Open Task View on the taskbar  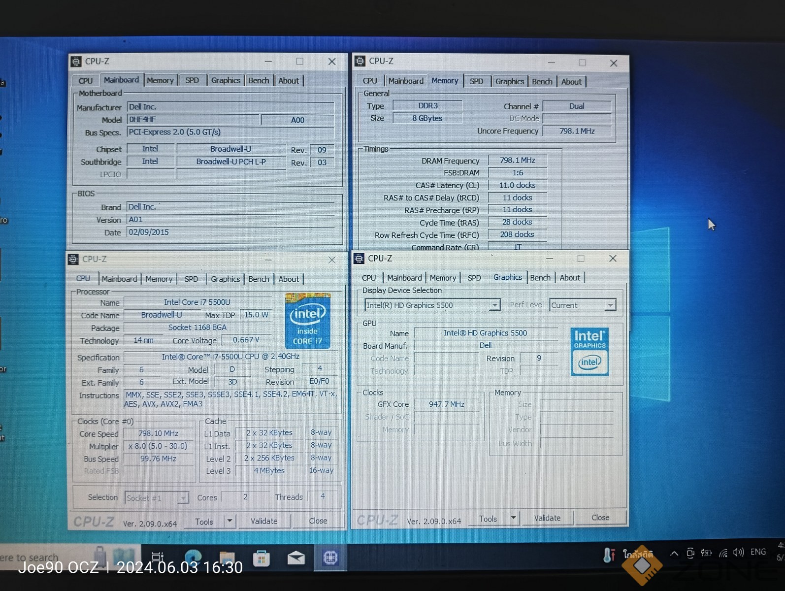tap(157, 557)
